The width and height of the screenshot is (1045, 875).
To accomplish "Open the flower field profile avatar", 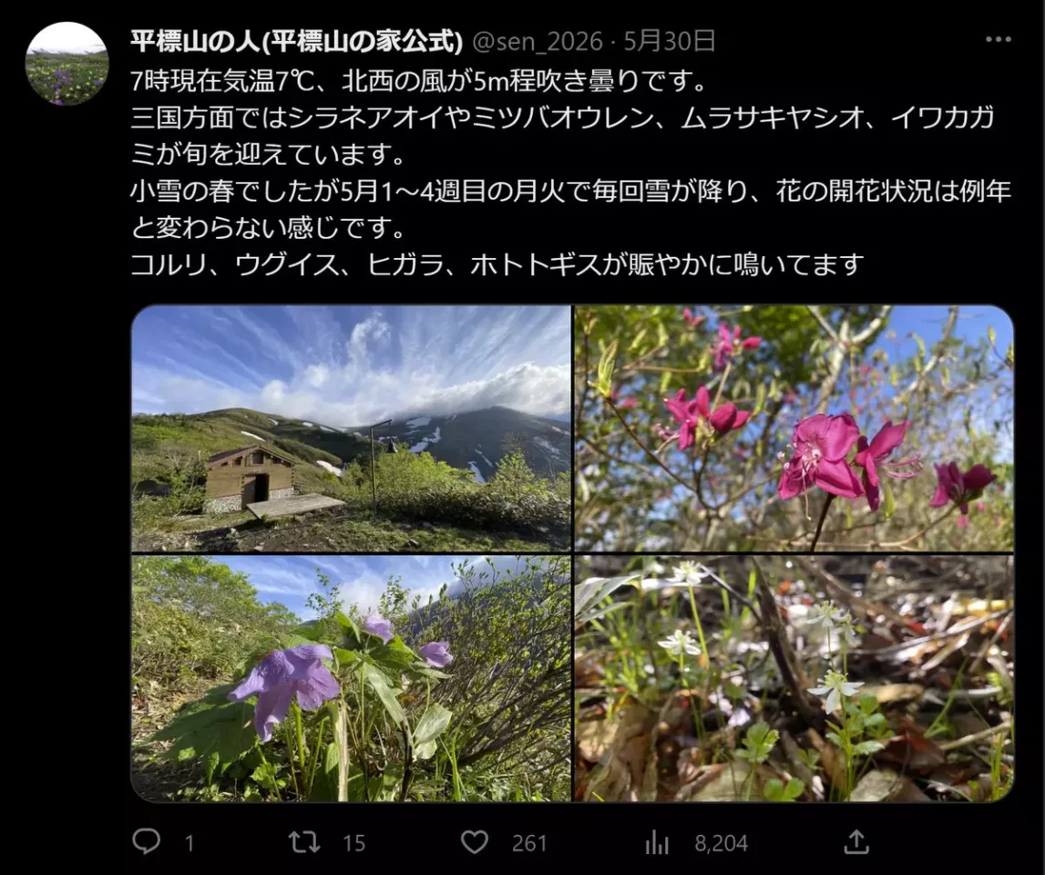I will [67, 64].
